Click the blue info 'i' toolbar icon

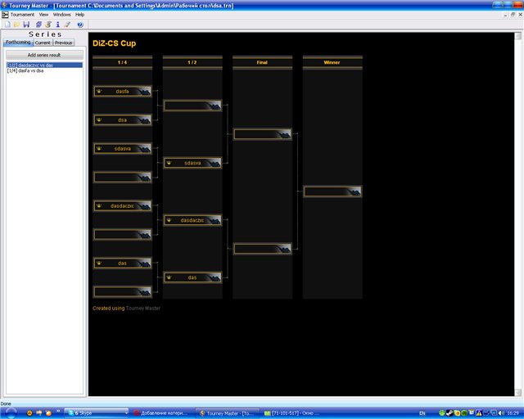tap(57, 25)
